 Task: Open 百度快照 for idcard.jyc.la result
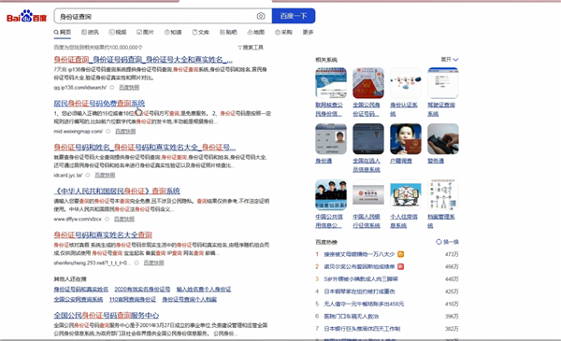pos(105,175)
